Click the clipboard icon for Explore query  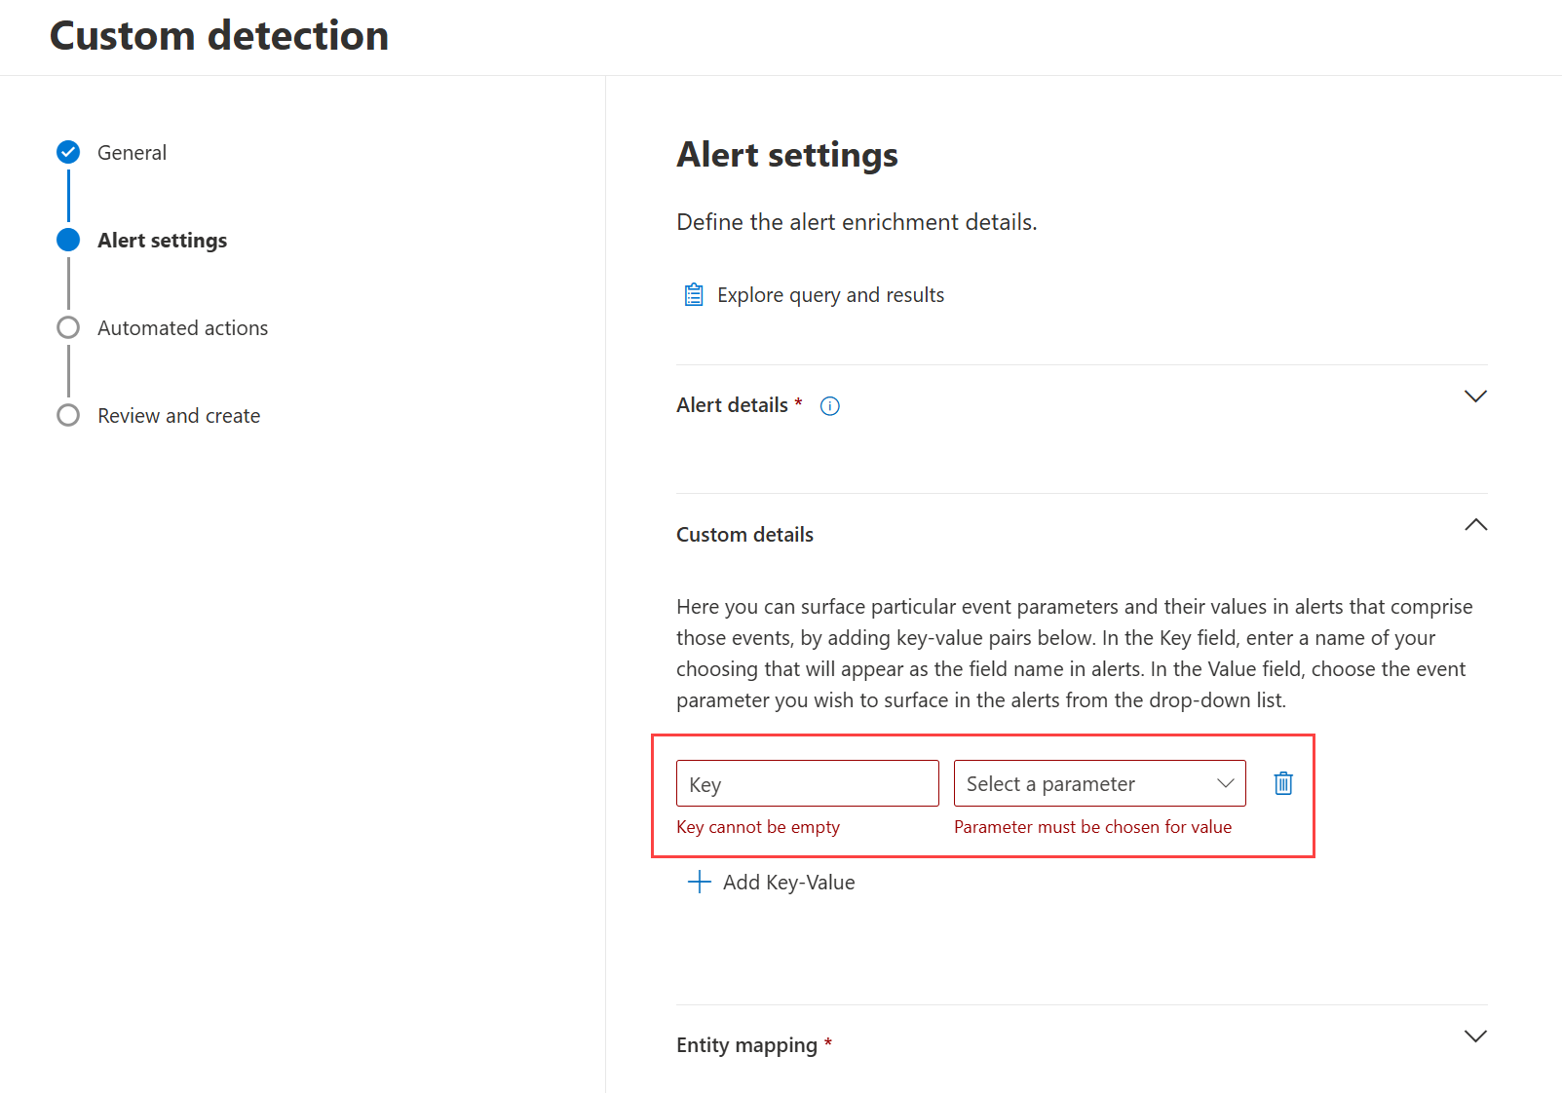694,295
